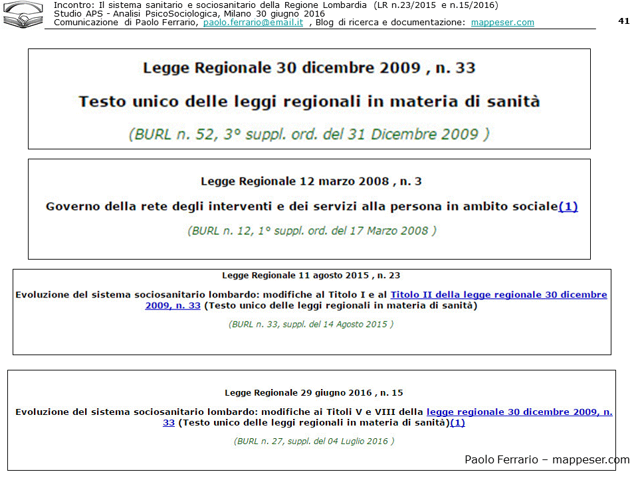The width and height of the screenshot is (638, 478).
Task: Click the "Testo unico delle leggi regionali" title
Action: pos(309,102)
